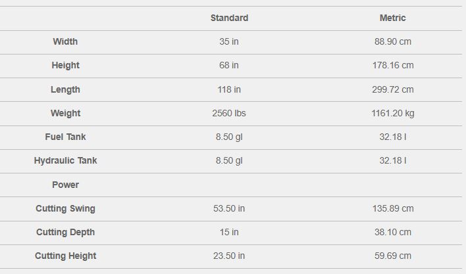Click the Length row label
The width and height of the screenshot is (466, 274).
tap(65, 89)
